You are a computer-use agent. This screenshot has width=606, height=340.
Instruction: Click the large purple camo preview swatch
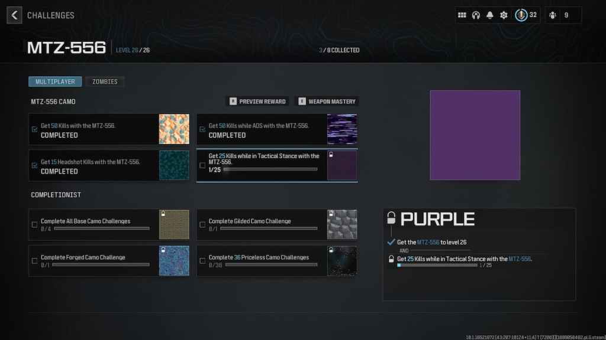coord(475,135)
